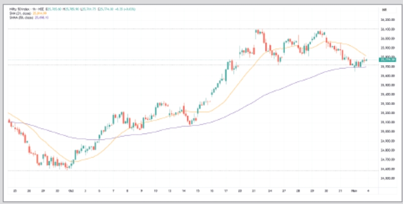
Task: Click the last candlestick at chart's right edge
Action: [x=366, y=60]
